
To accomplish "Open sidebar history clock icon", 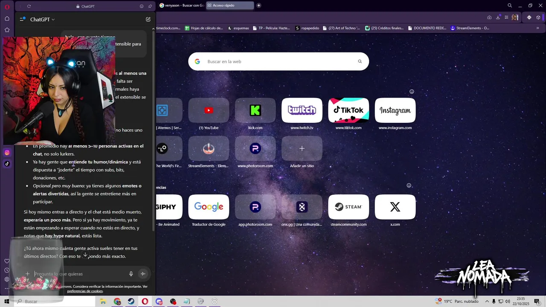I will (x=7, y=270).
